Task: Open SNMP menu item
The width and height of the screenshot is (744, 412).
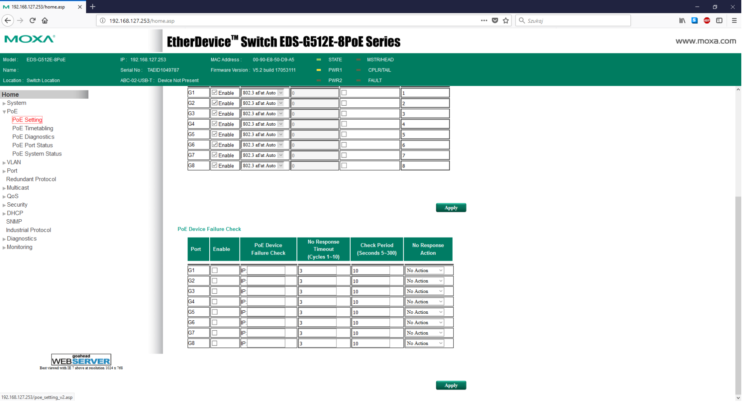Action: 14,222
